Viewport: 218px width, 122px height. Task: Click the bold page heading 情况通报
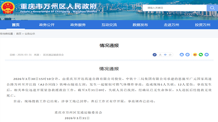(x=109, y=46)
